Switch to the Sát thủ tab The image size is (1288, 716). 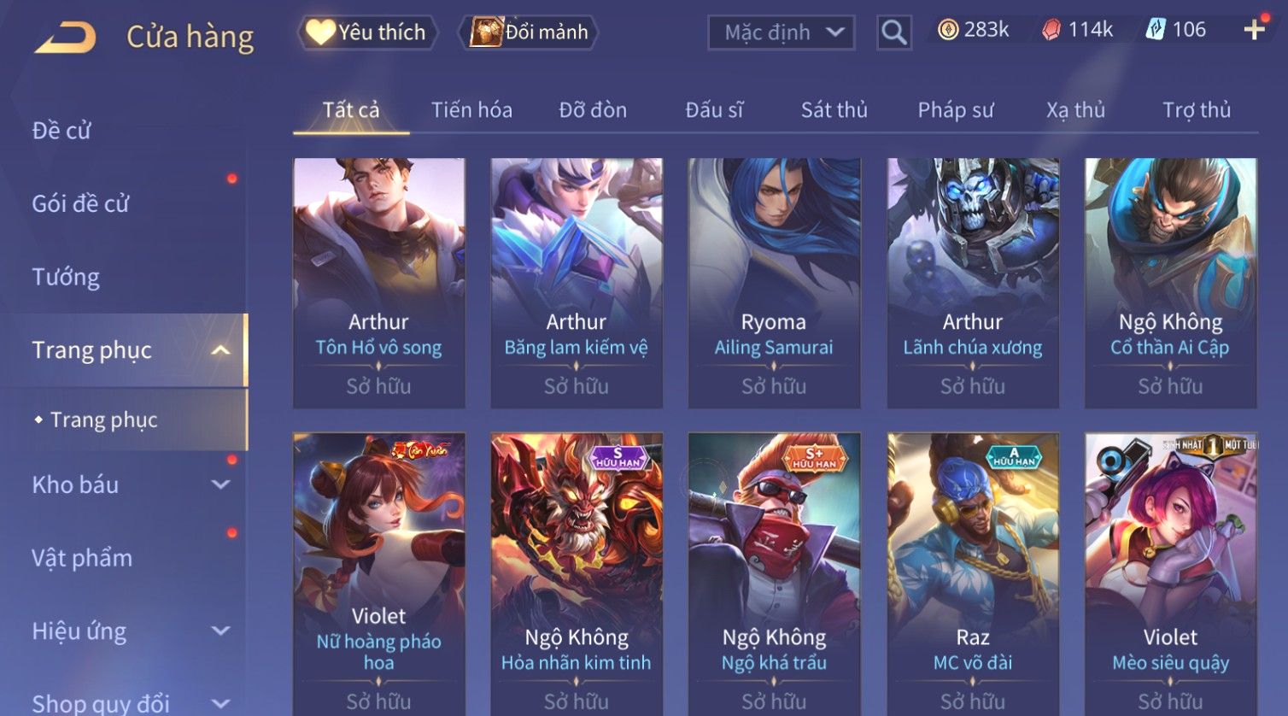point(834,110)
